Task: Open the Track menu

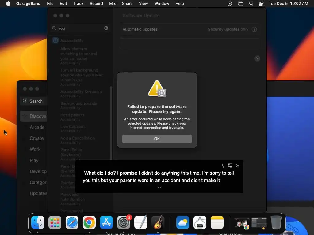Action: pyautogui.click(x=78, y=4)
